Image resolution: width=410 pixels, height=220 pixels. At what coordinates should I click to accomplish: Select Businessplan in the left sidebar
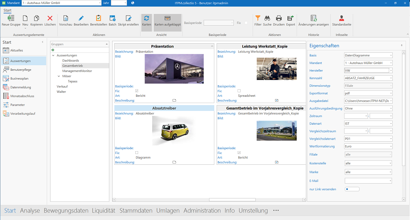click(21, 78)
